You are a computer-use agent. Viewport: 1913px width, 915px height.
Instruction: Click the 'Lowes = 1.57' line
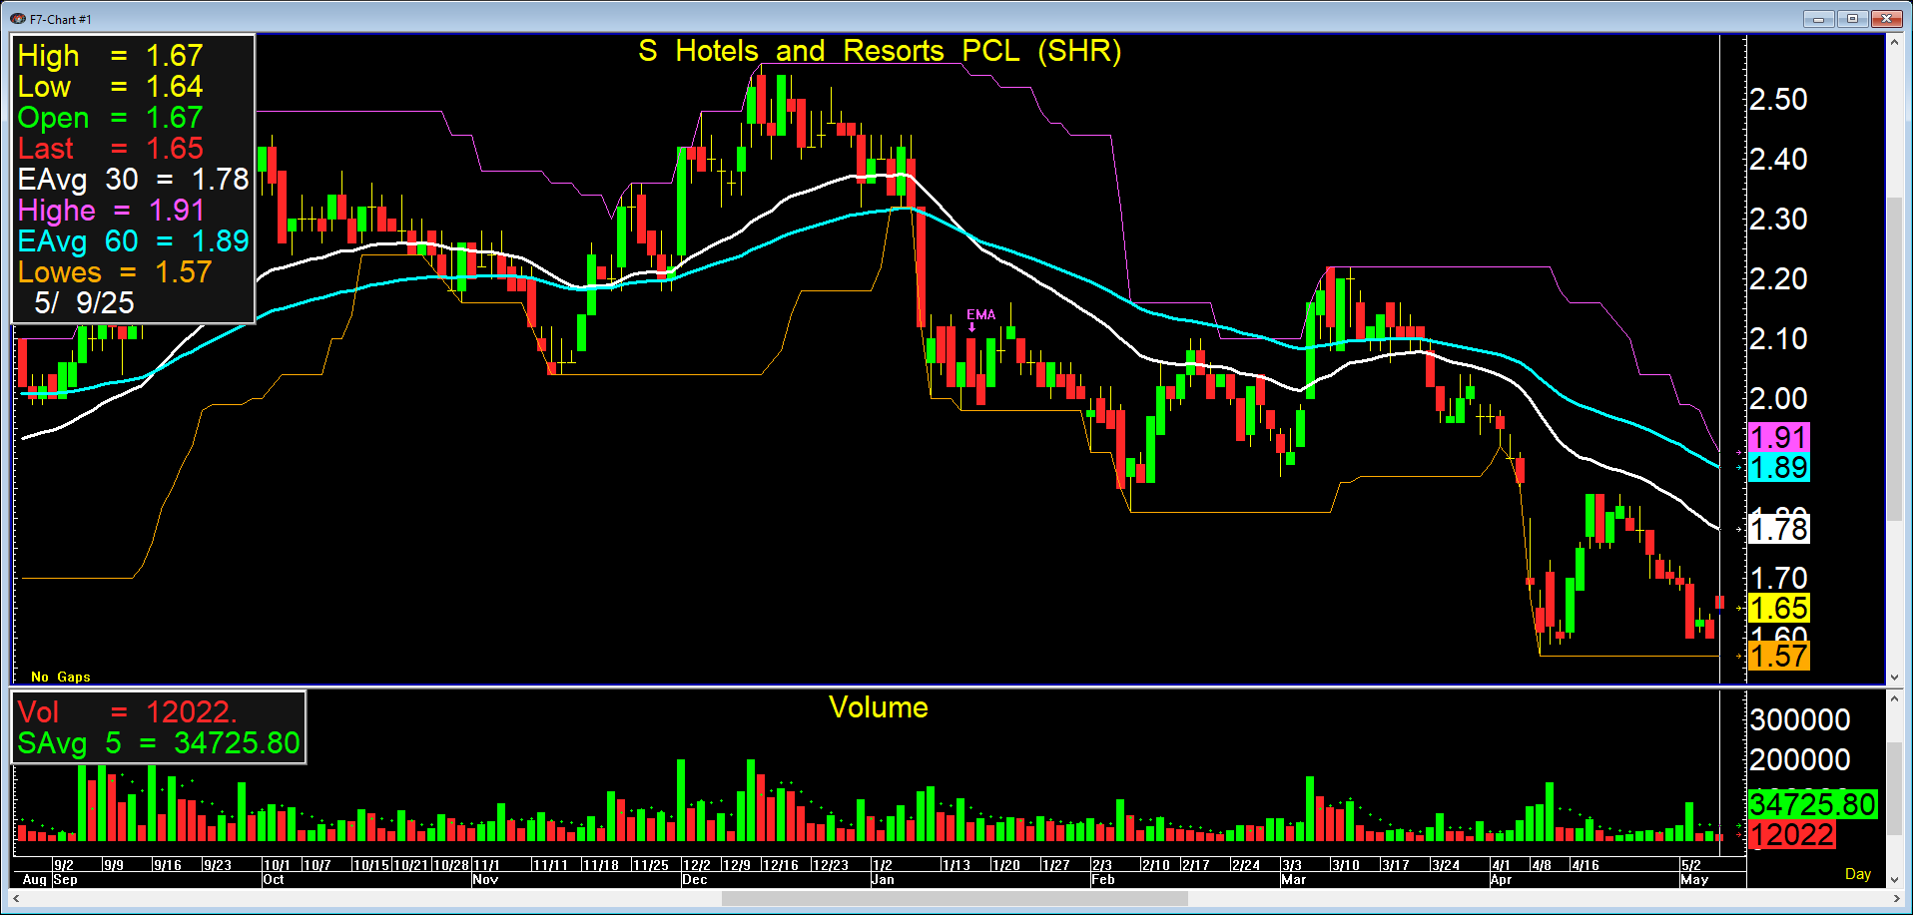click(x=115, y=271)
